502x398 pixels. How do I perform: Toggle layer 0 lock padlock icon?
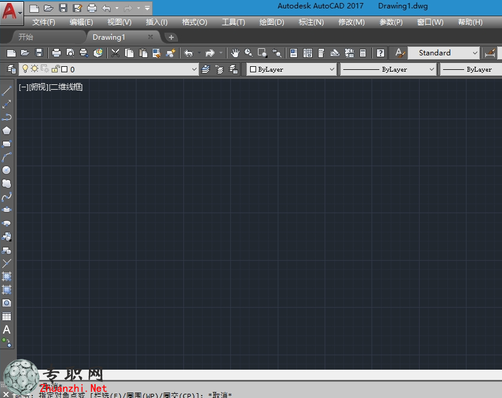click(x=56, y=69)
